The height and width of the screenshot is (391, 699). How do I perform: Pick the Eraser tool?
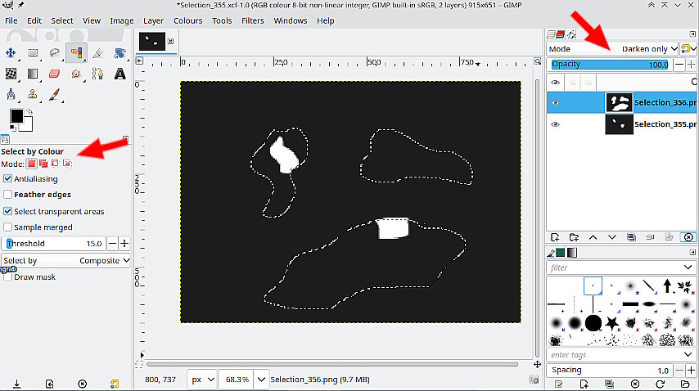tap(55, 74)
